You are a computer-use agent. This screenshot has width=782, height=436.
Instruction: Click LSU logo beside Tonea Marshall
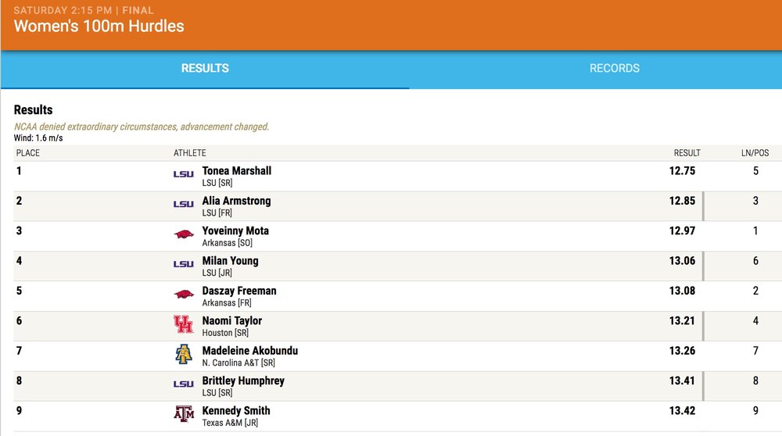click(x=183, y=174)
